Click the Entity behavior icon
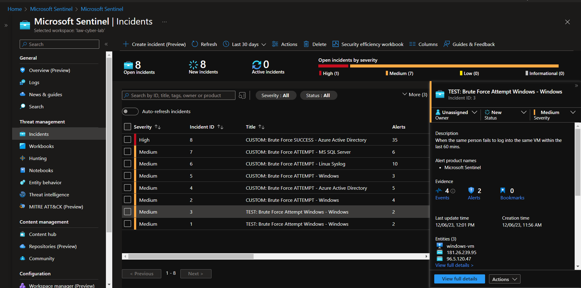Screen dimensions: 581x288 pyautogui.click(x=22, y=182)
